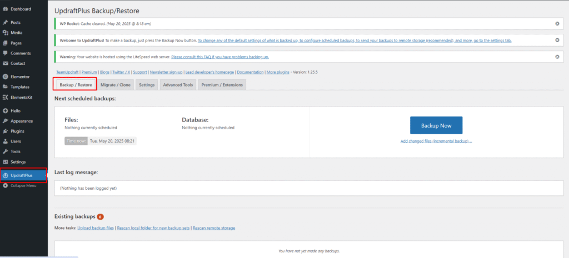Open the TeamUpdraft link

(x=68, y=73)
